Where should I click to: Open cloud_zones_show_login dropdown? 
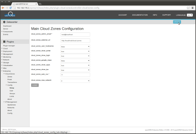(75, 56)
